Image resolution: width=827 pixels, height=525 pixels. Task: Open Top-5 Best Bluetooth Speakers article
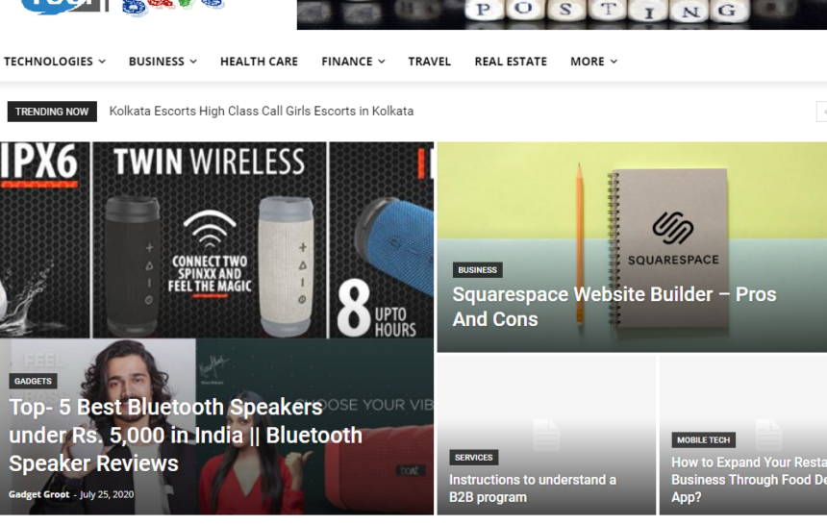(186, 436)
